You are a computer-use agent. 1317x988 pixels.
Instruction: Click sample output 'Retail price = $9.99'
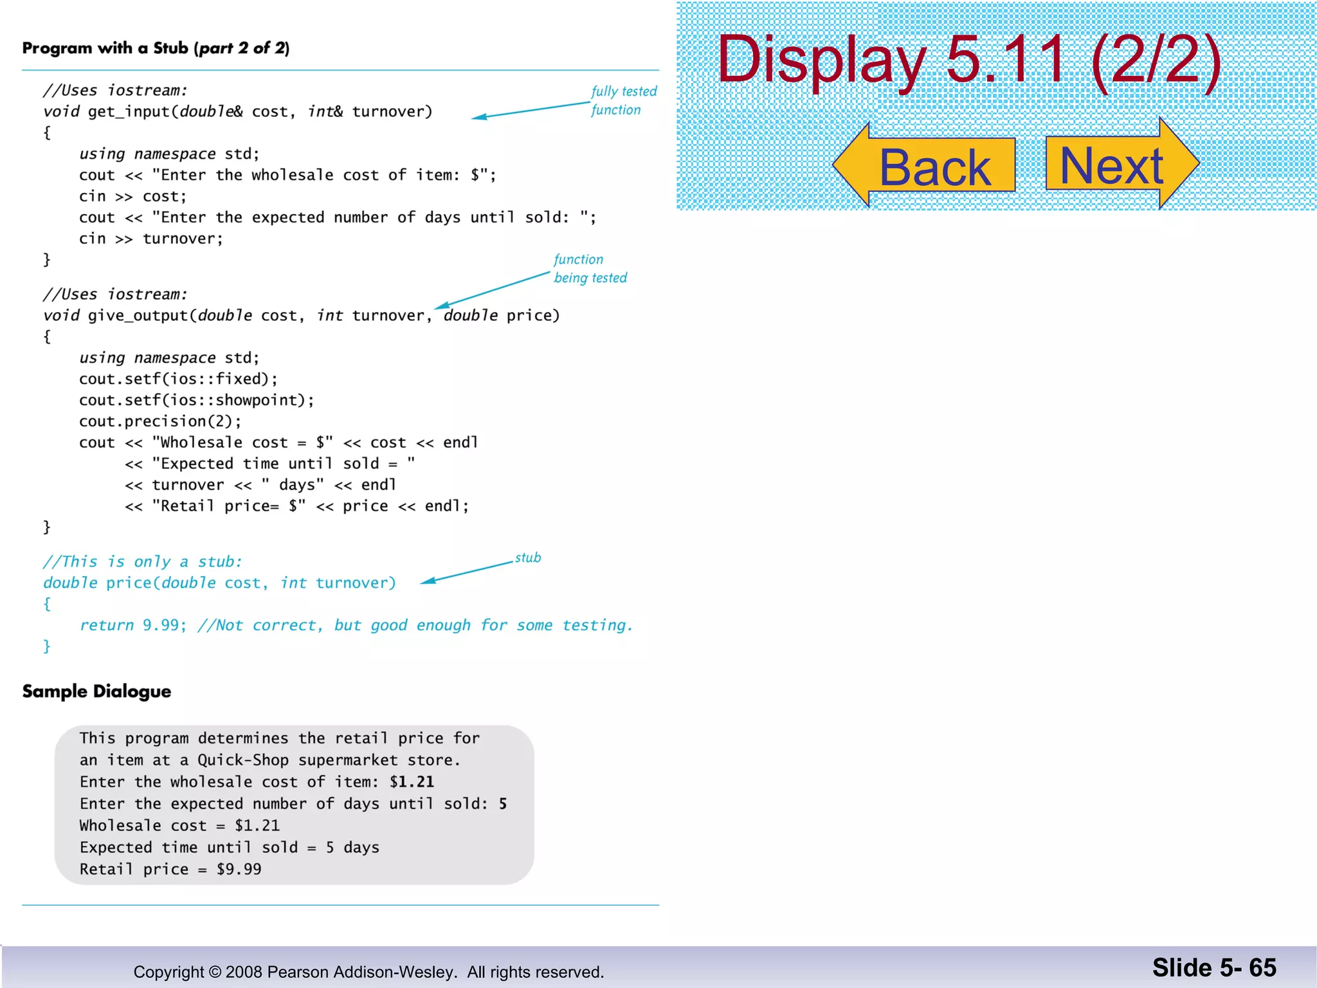(170, 870)
